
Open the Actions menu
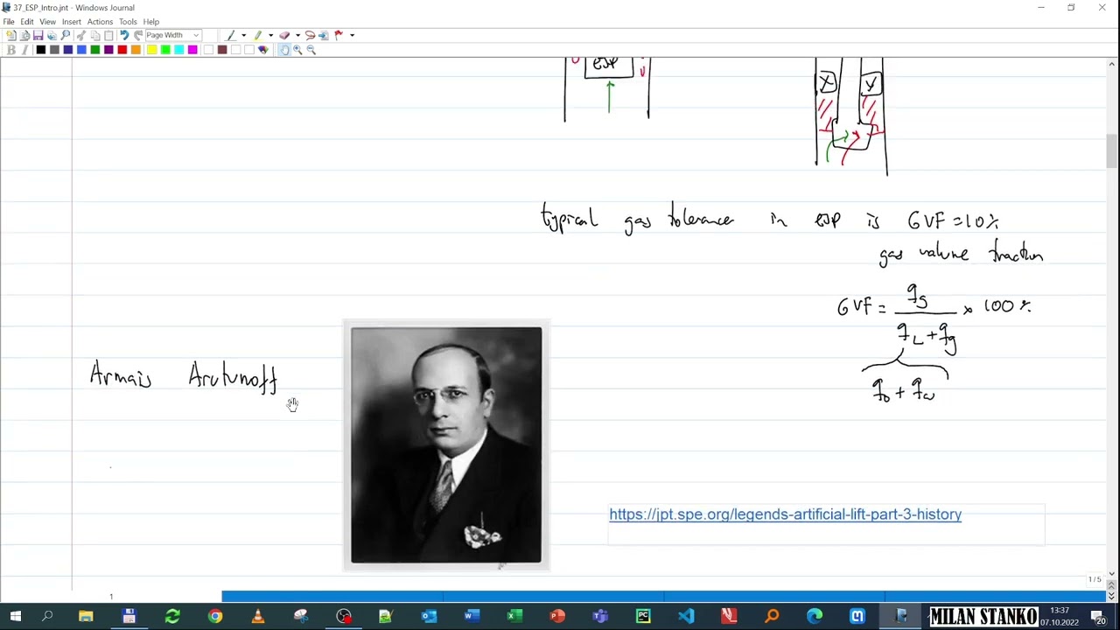pos(100,22)
